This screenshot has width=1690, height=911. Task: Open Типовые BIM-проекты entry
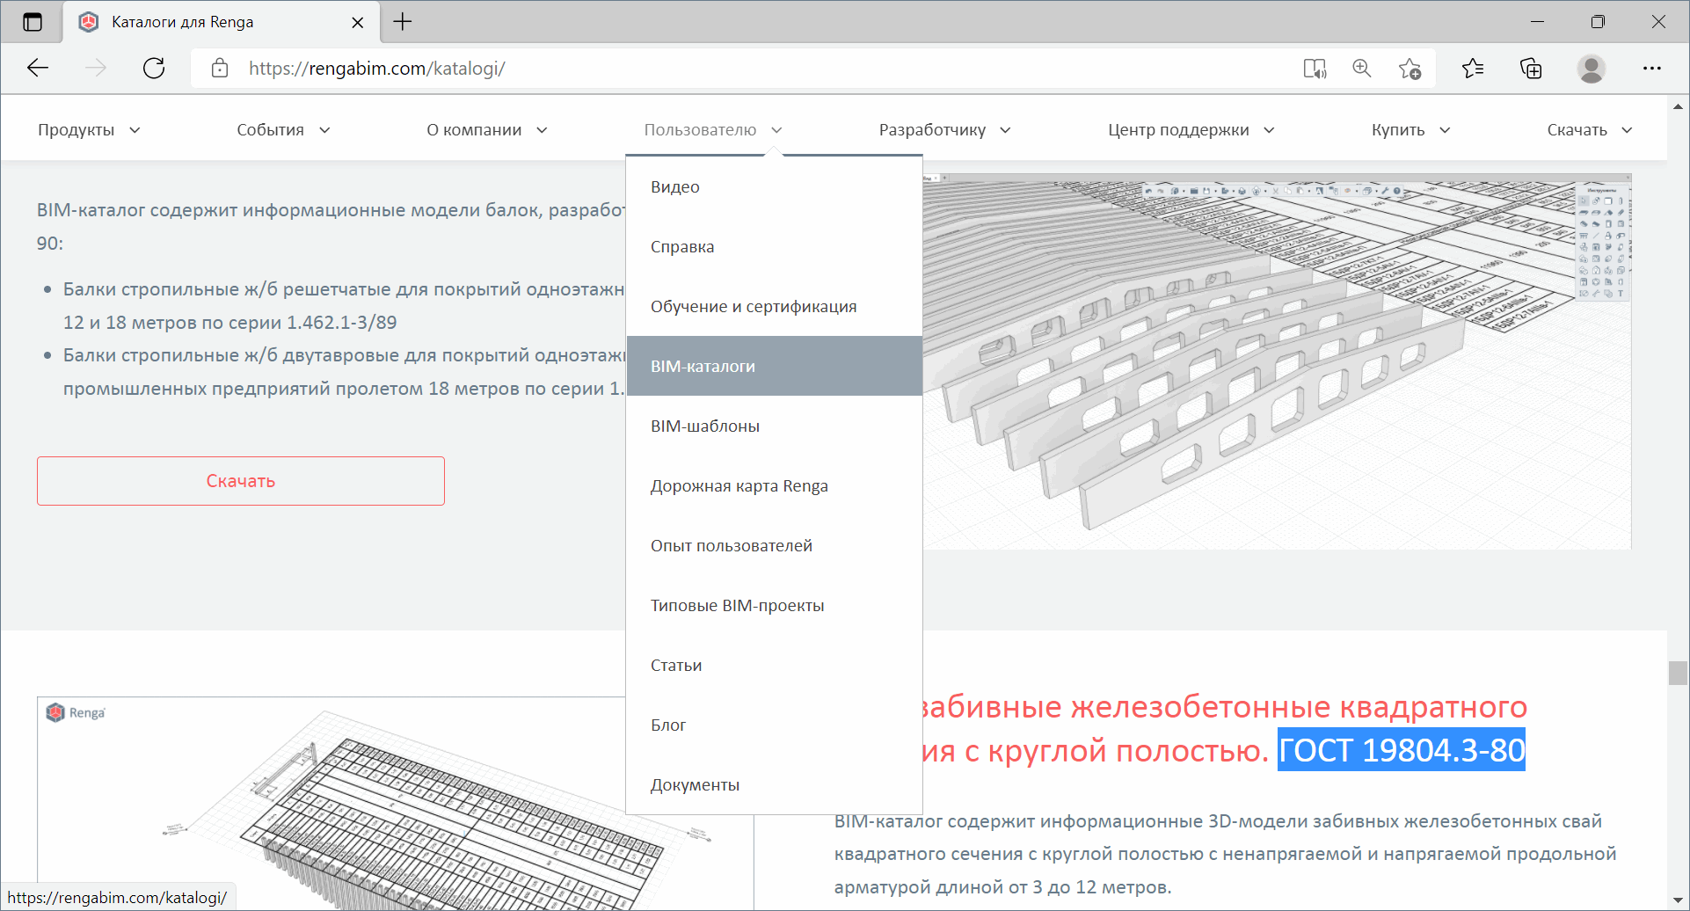point(774,605)
